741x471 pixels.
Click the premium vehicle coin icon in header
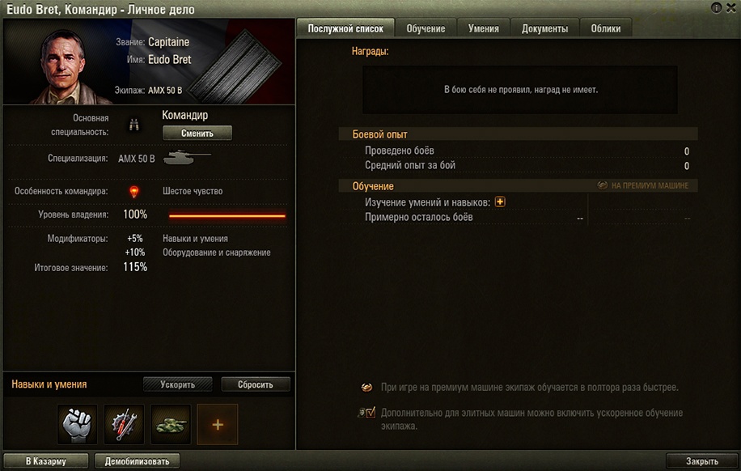[602, 185]
